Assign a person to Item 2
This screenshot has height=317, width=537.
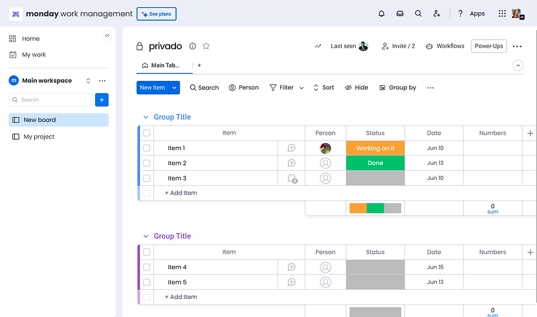pos(325,163)
